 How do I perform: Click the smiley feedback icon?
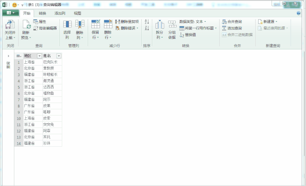(14, 5)
